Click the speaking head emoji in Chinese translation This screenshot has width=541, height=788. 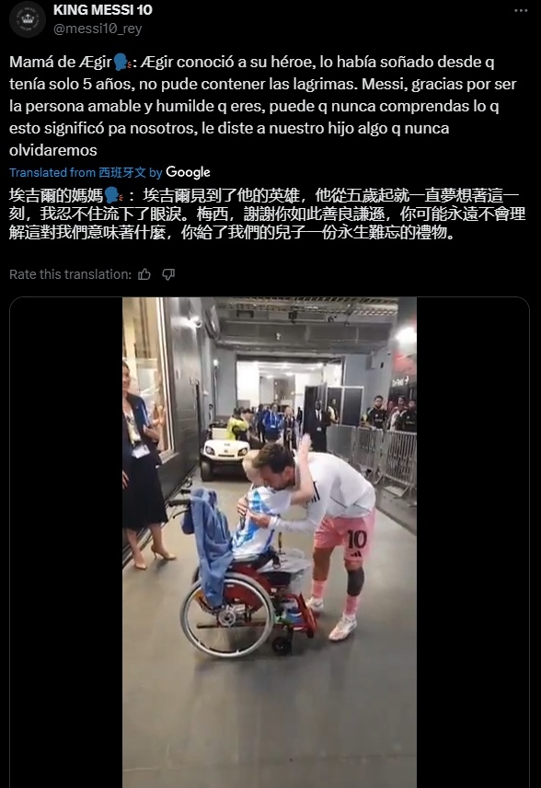coord(114,195)
